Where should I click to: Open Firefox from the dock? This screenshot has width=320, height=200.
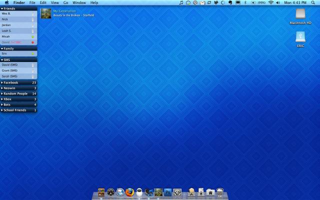[x=130, y=192]
